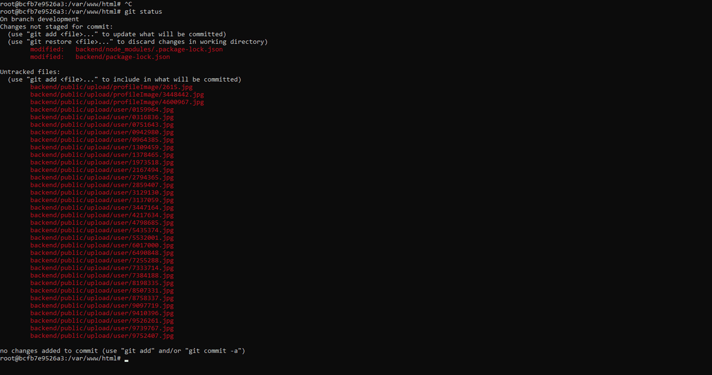The height and width of the screenshot is (375, 712).
Task: Click the "On branch development" line
Action: pos(39,19)
